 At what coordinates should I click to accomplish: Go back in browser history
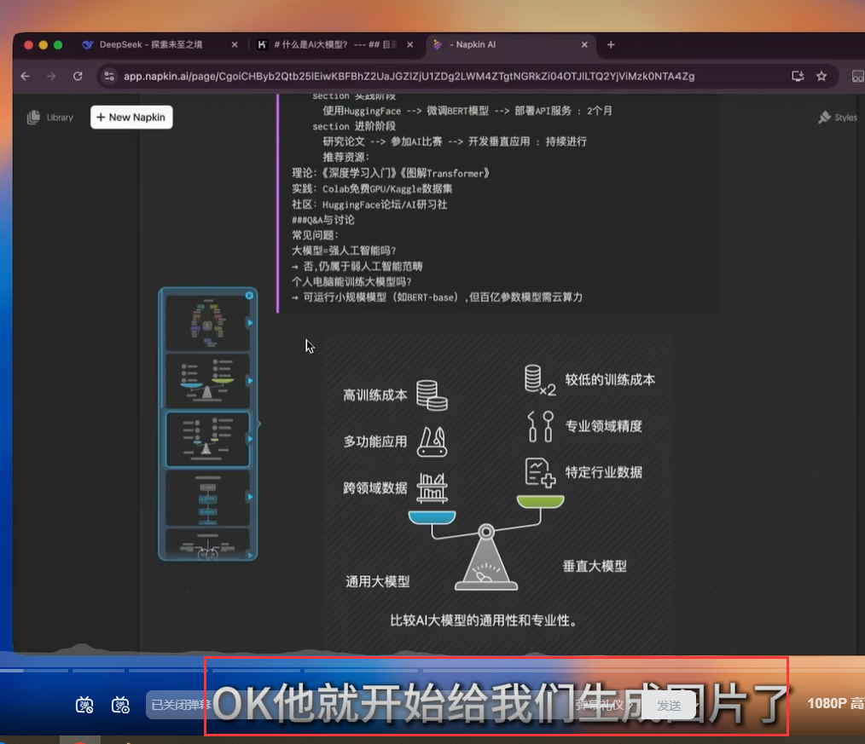tap(26, 76)
